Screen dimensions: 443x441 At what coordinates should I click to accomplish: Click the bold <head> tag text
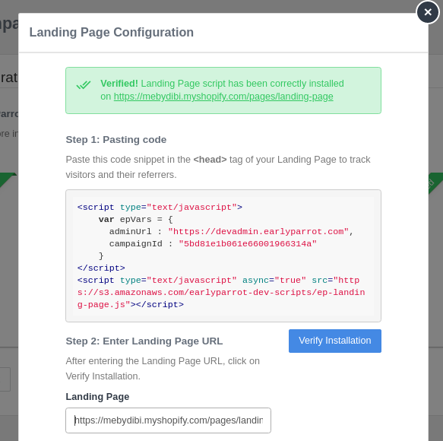point(210,160)
